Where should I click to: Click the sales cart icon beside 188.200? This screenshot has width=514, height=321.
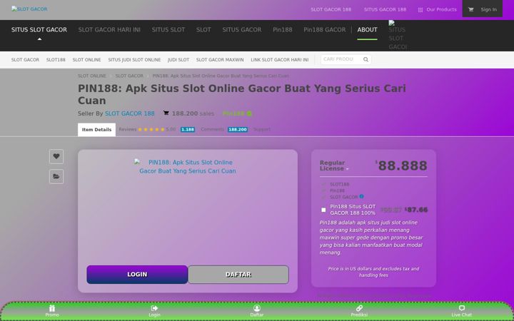point(166,113)
